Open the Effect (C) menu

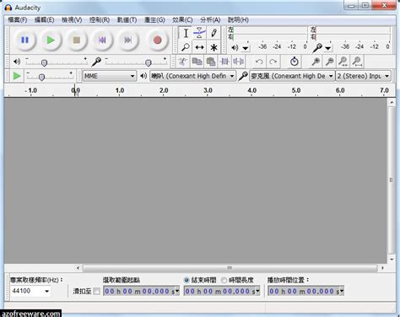click(182, 20)
